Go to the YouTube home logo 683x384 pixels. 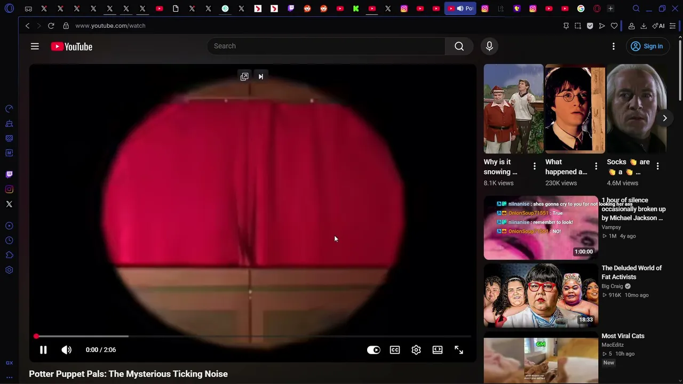pos(72,46)
